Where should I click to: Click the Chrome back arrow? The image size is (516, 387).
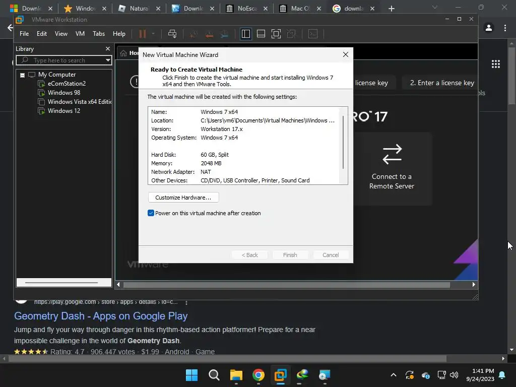click(10, 28)
